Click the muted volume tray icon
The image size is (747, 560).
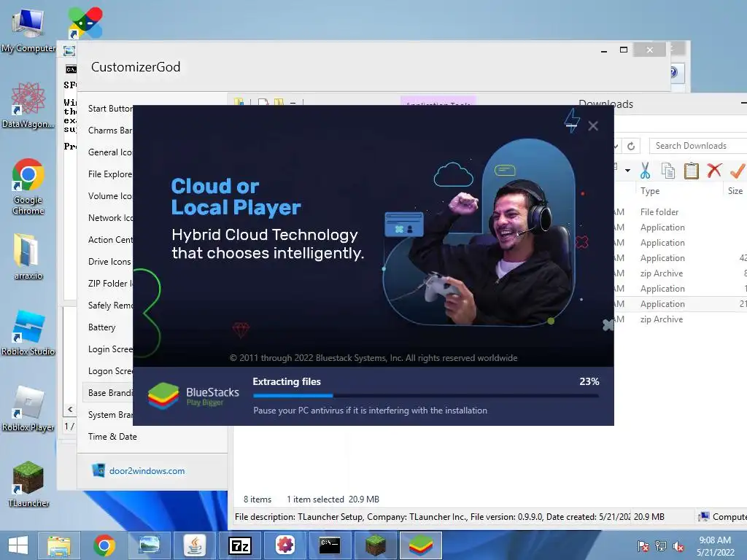(x=678, y=546)
